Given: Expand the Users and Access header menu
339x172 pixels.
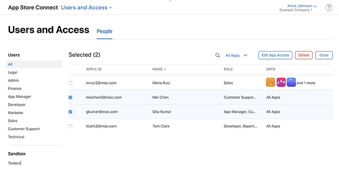Looking at the screenshot, I should point(86,8).
